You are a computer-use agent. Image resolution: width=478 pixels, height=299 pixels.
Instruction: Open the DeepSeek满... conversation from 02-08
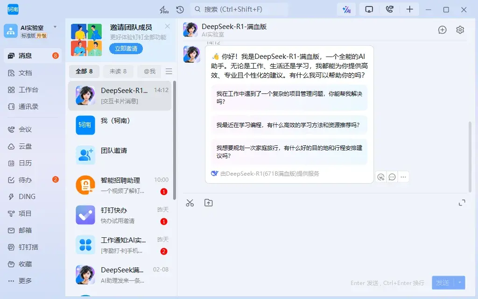point(120,275)
